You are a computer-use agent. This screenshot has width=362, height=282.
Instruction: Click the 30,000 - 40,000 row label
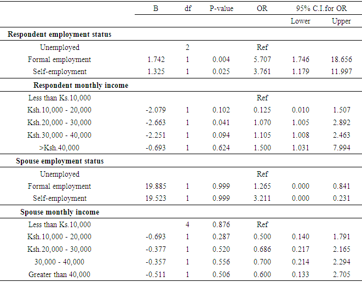pyautogui.click(x=59, y=262)
